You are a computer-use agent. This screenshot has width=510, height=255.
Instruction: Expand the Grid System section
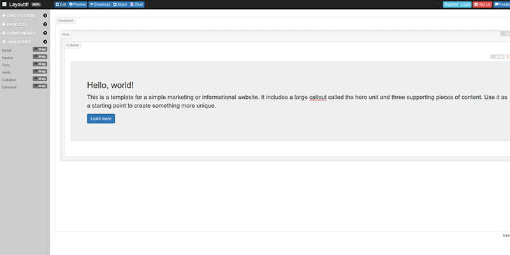[18, 15]
